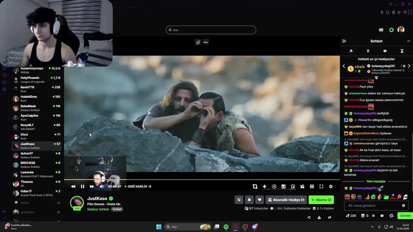The height and width of the screenshot is (232, 413).
Task: Click the circular playback-speed icon in player
Action: click(x=274, y=186)
